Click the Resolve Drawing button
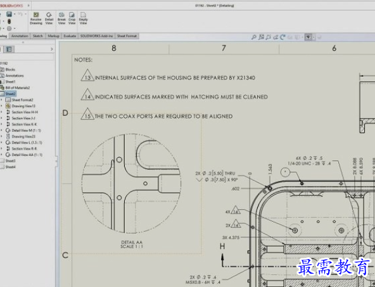The height and width of the screenshot is (287, 375). click(x=36, y=18)
